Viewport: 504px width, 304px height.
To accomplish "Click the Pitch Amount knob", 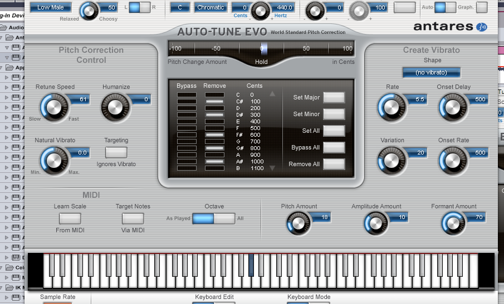I will tap(299, 223).
